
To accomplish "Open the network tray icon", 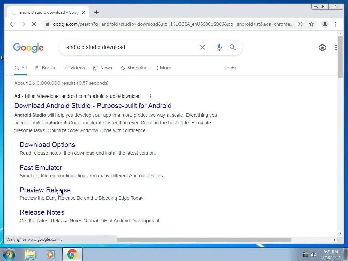I will pyautogui.click(x=306, y=255).
